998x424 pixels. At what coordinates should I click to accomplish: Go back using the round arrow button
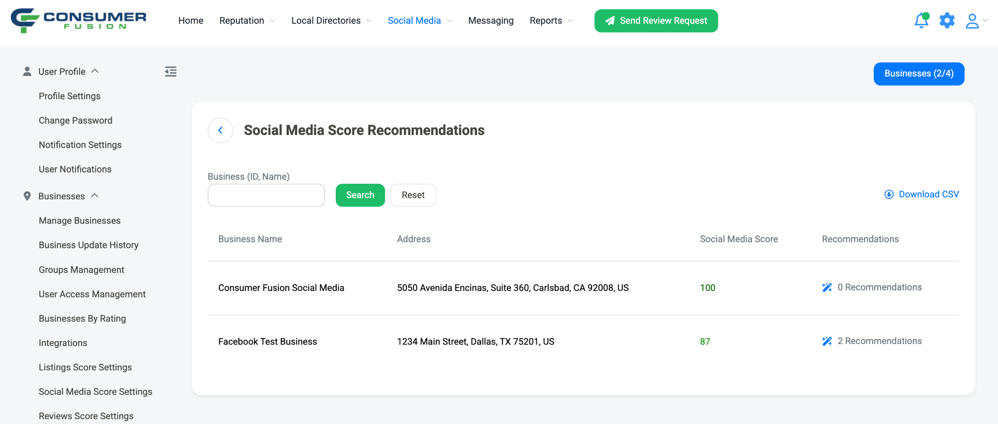click(x=220, y=130)
